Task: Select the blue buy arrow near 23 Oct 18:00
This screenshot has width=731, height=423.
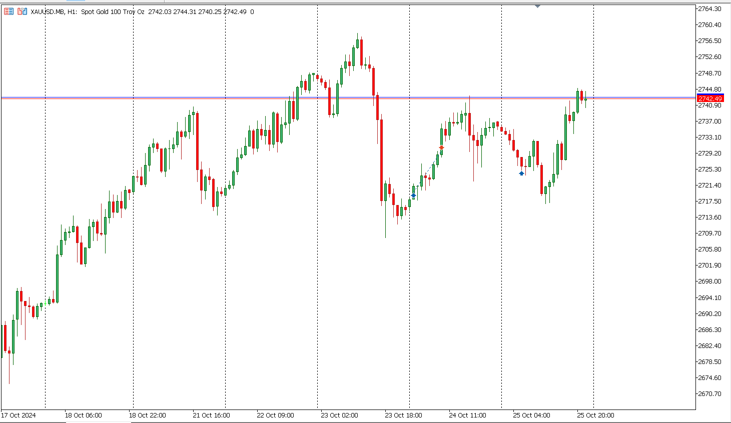Action: (x=413, y=195)
